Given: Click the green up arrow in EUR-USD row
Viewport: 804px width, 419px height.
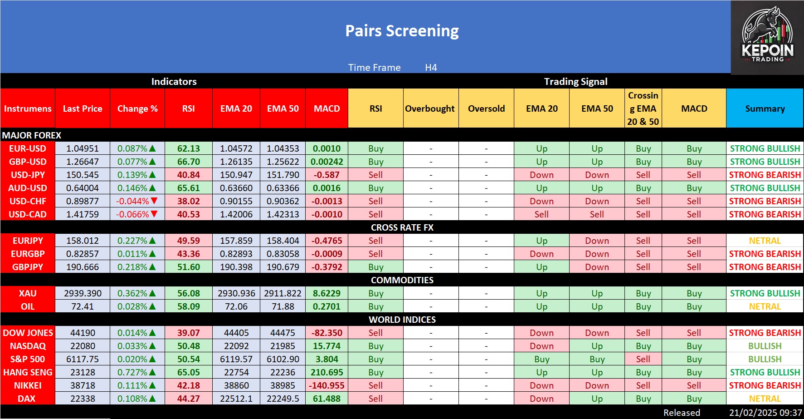Looking at the screenshot, I should 153,148.
